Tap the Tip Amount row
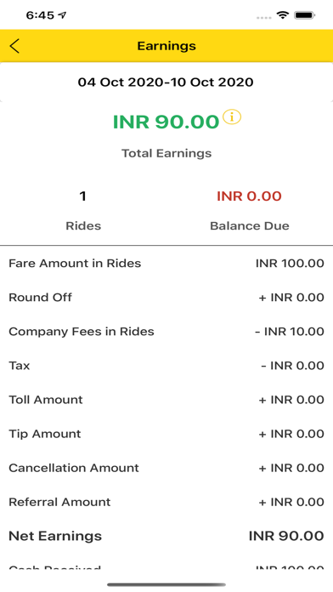Screen dimensions: 333x592 click(x=166, y=434)
